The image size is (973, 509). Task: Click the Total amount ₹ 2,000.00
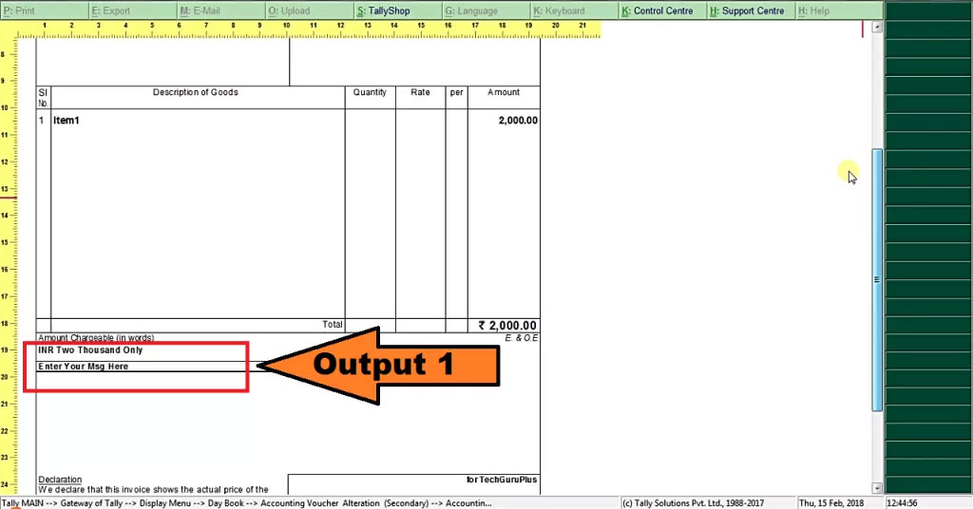point(506,326)
